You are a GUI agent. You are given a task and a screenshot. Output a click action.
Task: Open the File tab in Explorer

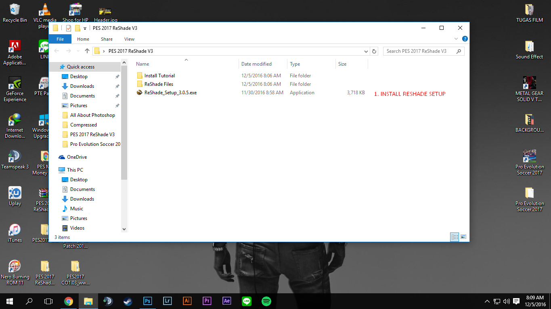coord(60,39)
